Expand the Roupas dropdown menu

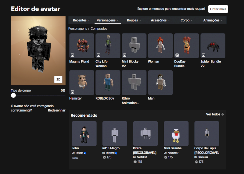pos(134,20)
